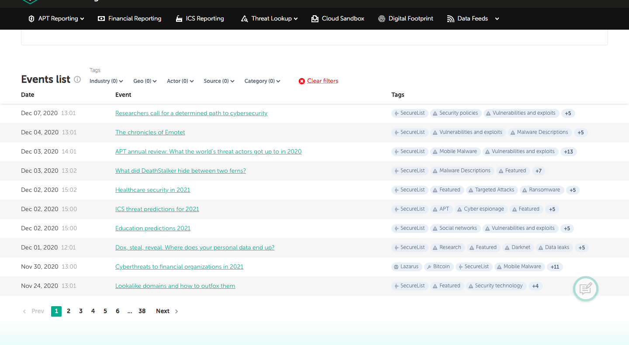Image resolution: width=629 pixels, height=345 pixels.
Task: Click the Financial Reporting money icon
Action: coord(101,19)
